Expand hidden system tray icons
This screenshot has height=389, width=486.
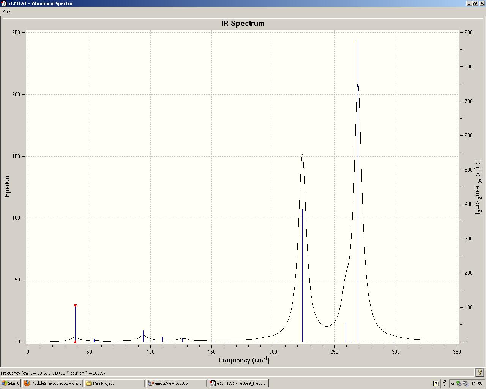pos(453,384)
